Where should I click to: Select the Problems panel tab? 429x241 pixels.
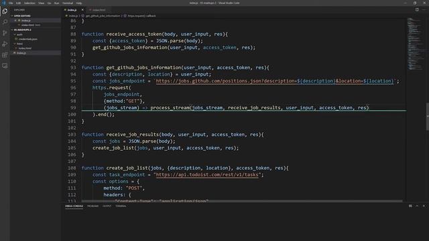93,206
